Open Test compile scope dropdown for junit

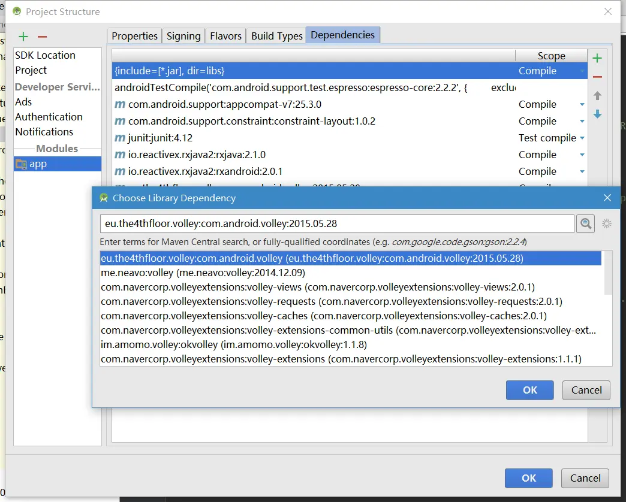[x=582, y=138]
